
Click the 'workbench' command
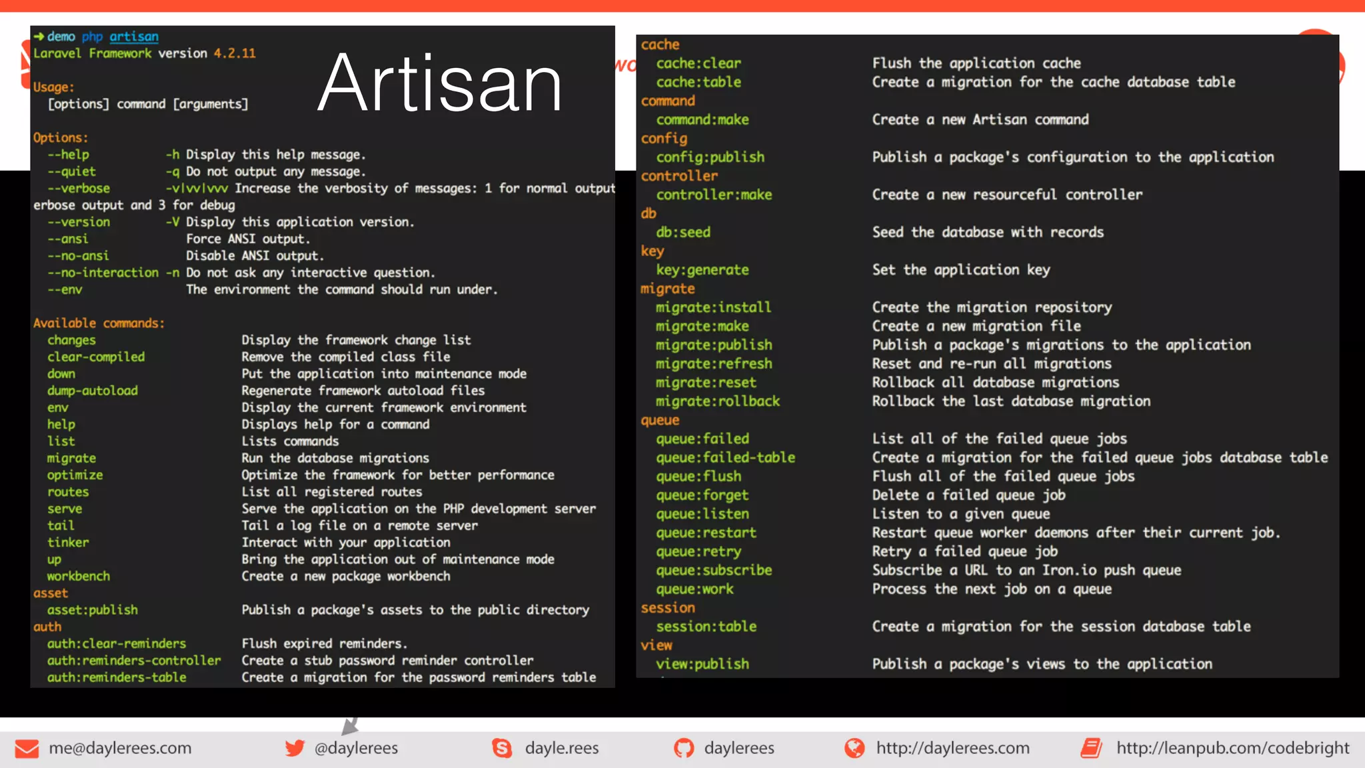[79, 576]
